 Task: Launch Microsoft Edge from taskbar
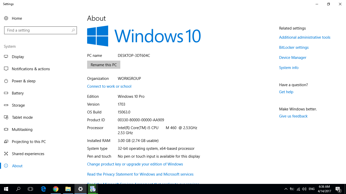click(43, 189)
